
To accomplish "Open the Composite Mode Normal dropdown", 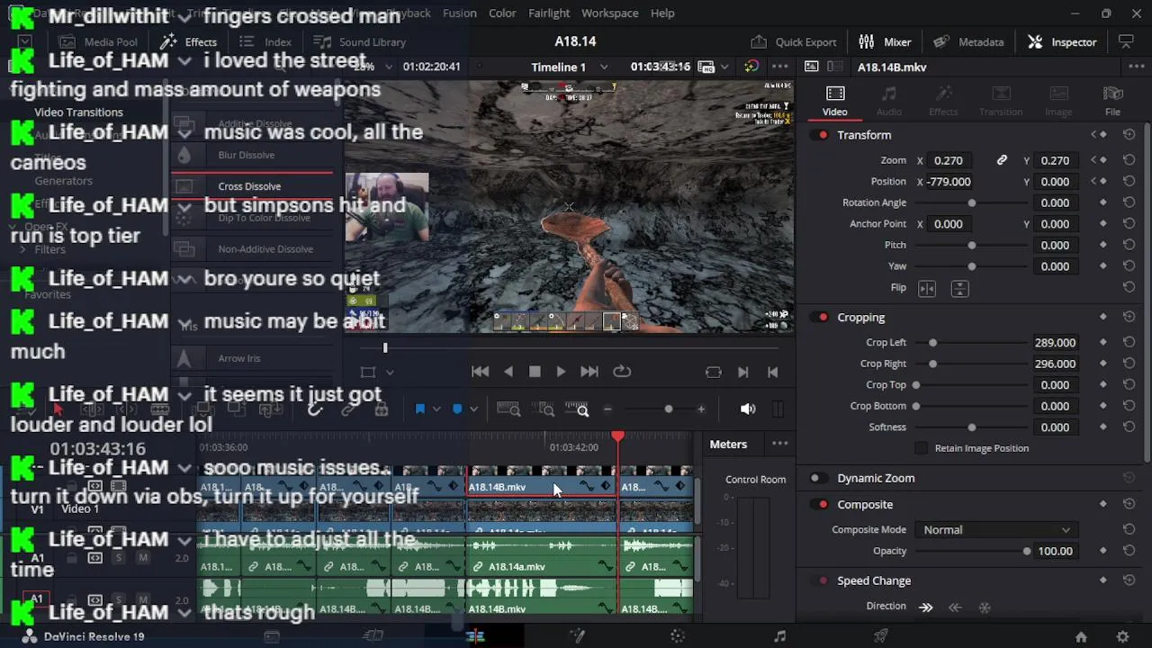I will click(996, 530).
